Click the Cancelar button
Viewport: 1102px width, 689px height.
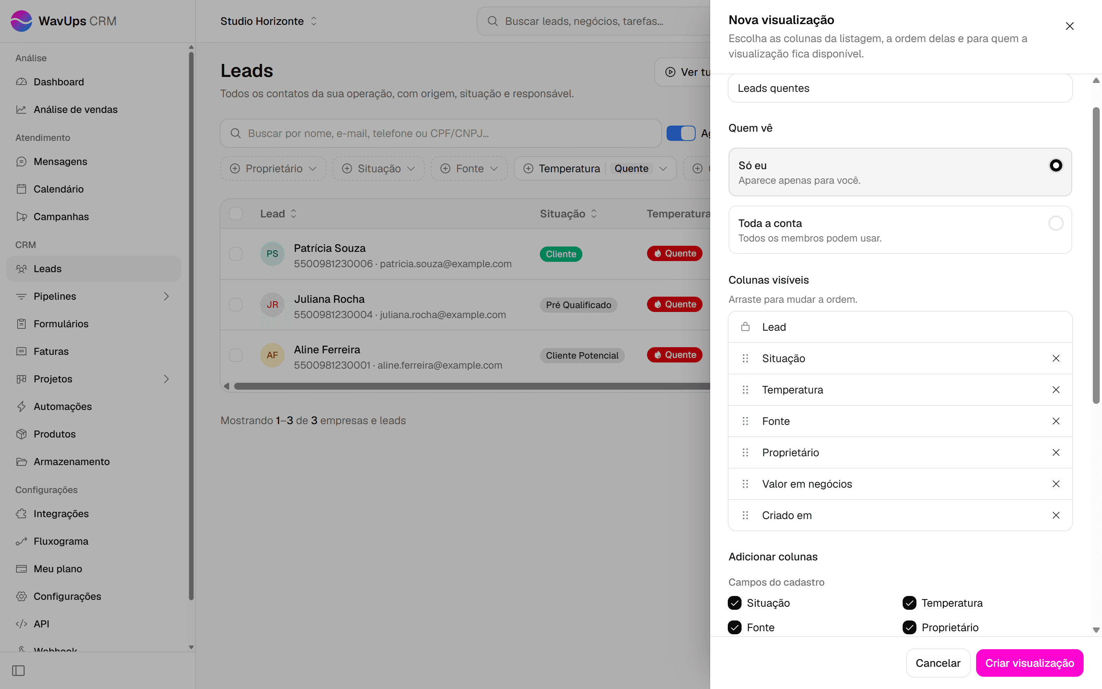coord(937,663)
